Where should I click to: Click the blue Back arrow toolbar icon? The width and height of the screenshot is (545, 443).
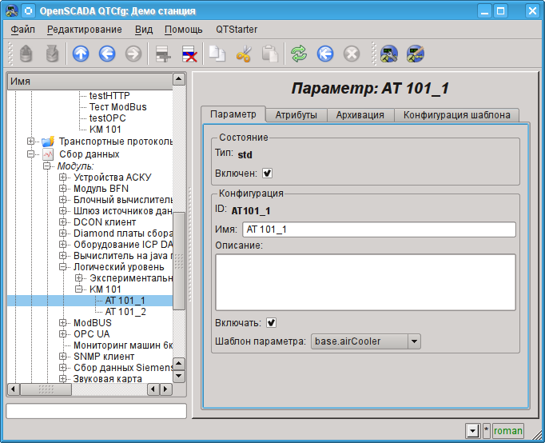point(107,54)
